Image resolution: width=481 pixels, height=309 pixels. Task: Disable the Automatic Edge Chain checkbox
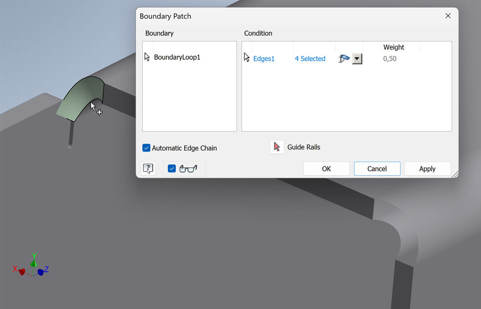(146, 148)
